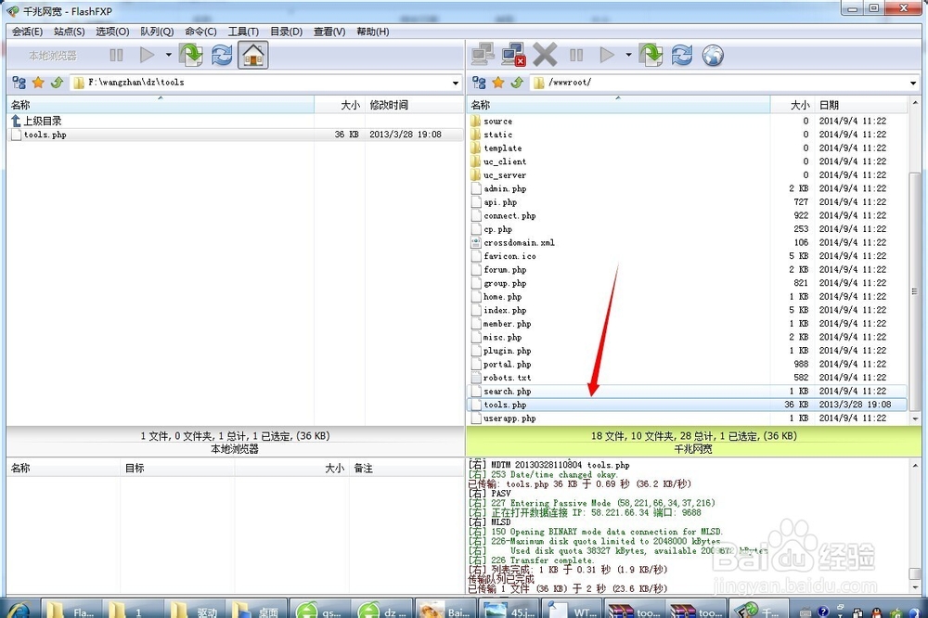This screenshot has height=618, width=928.
Task: Select remote file admin.php
Action: [x=687, y=189]
